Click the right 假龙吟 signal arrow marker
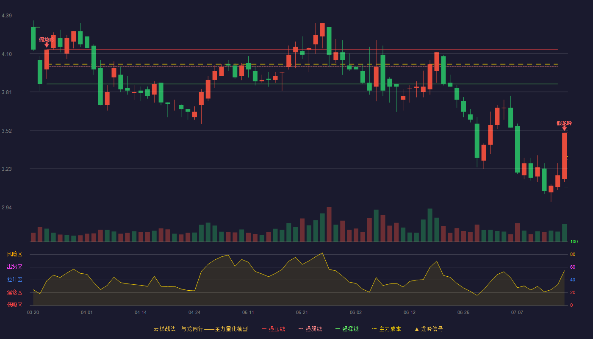Viewport: 593px width, 339px height. pos(564,128)
